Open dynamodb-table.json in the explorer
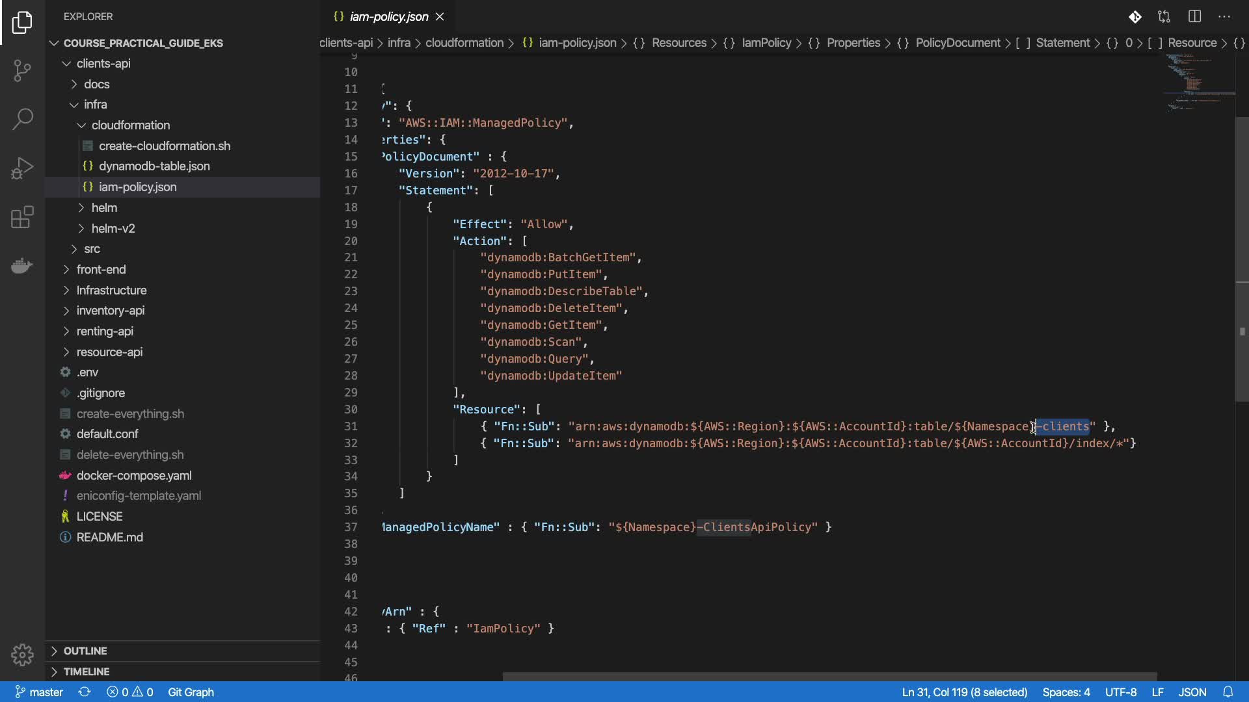 click(154, 166)
